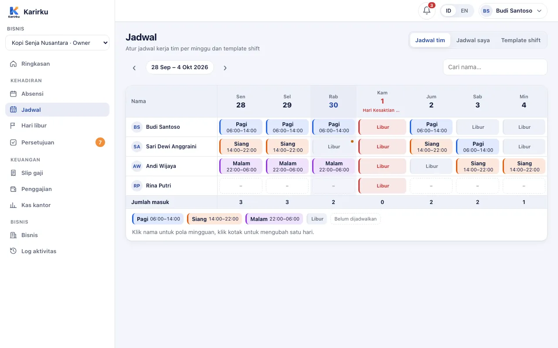Click the Bisnis building icon
The width and height of the screenshot is (558, 348).
[x=13, y=235]
